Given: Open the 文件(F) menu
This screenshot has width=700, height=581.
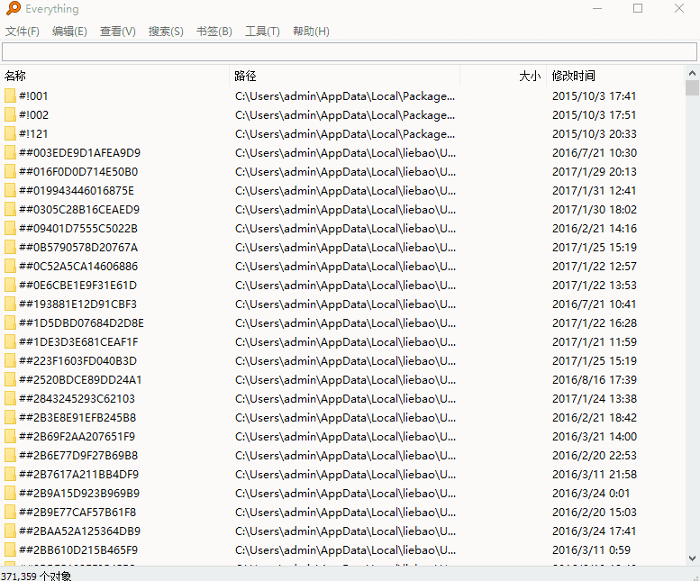Looking at the screenshot, I should point(23,32).
